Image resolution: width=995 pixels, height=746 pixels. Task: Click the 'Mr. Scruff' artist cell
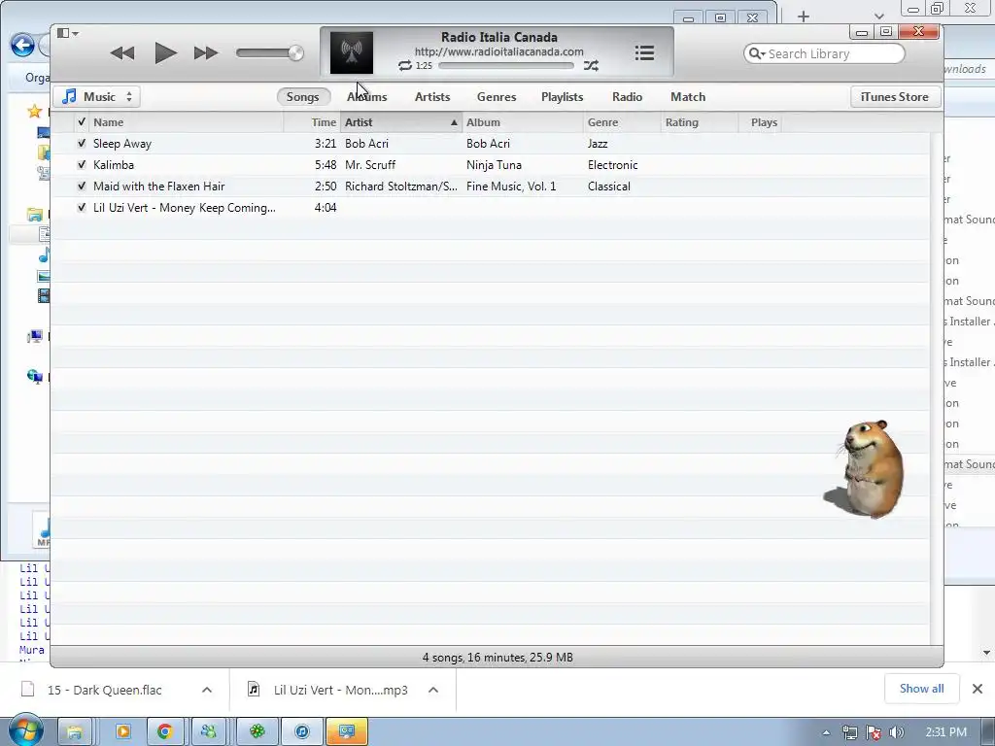point(370,165)
